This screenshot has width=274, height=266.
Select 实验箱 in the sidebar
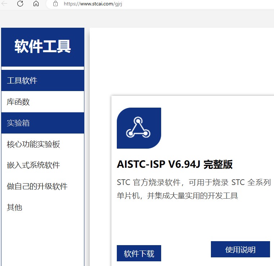click(43, 123)
